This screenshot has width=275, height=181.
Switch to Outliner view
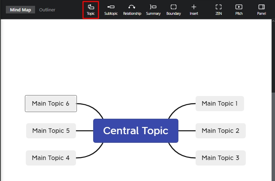click(47, 10)
